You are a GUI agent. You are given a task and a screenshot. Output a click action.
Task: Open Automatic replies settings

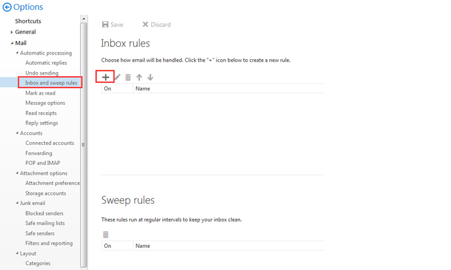point(46,63)
